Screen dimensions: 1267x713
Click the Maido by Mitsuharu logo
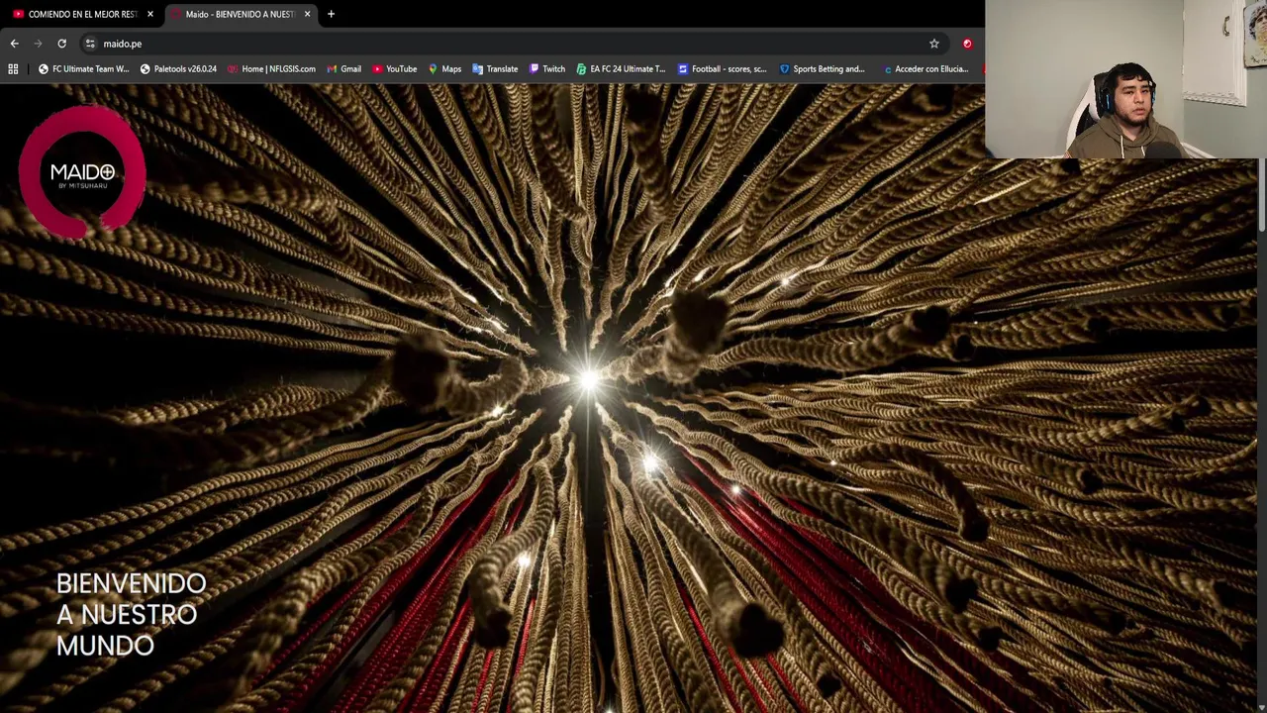pos(82,172)
